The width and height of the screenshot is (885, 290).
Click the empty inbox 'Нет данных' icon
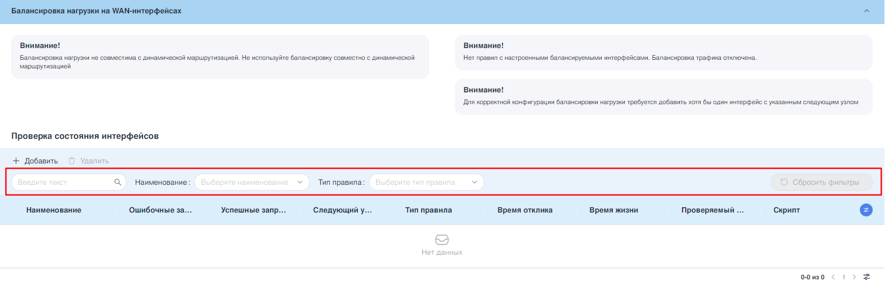point(442,240)
